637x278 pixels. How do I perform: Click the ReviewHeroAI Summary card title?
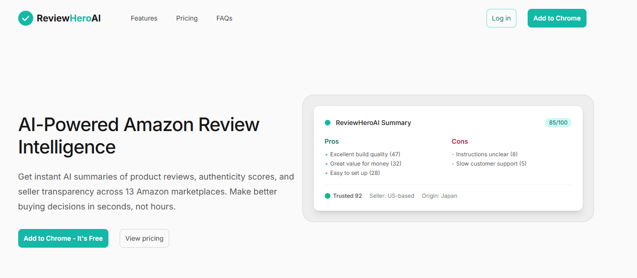click(x=373, y=123)
